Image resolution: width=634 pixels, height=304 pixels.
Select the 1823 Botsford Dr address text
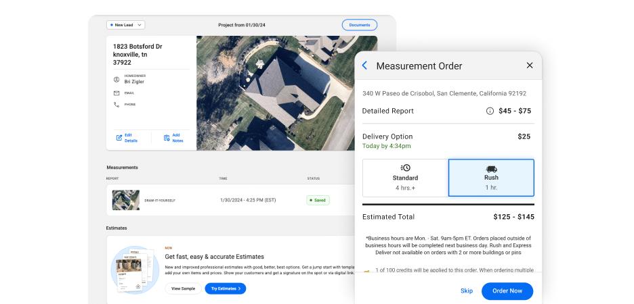(x=138, y=55)
